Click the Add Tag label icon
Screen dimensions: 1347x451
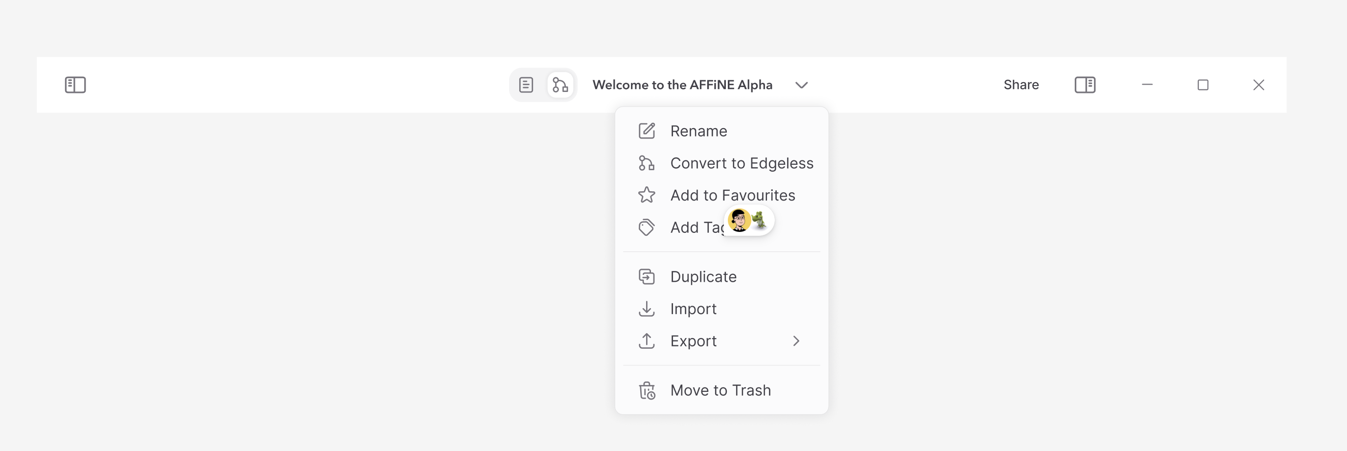coord(647,227)
